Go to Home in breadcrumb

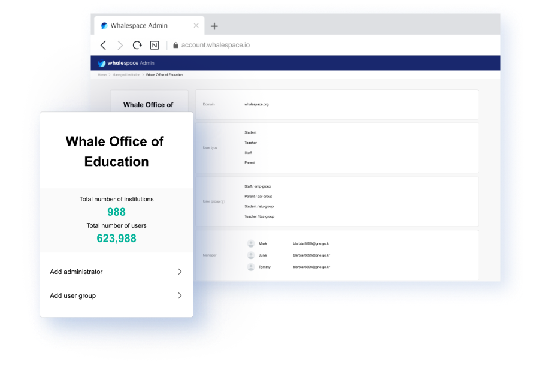[x=102, y=75]
